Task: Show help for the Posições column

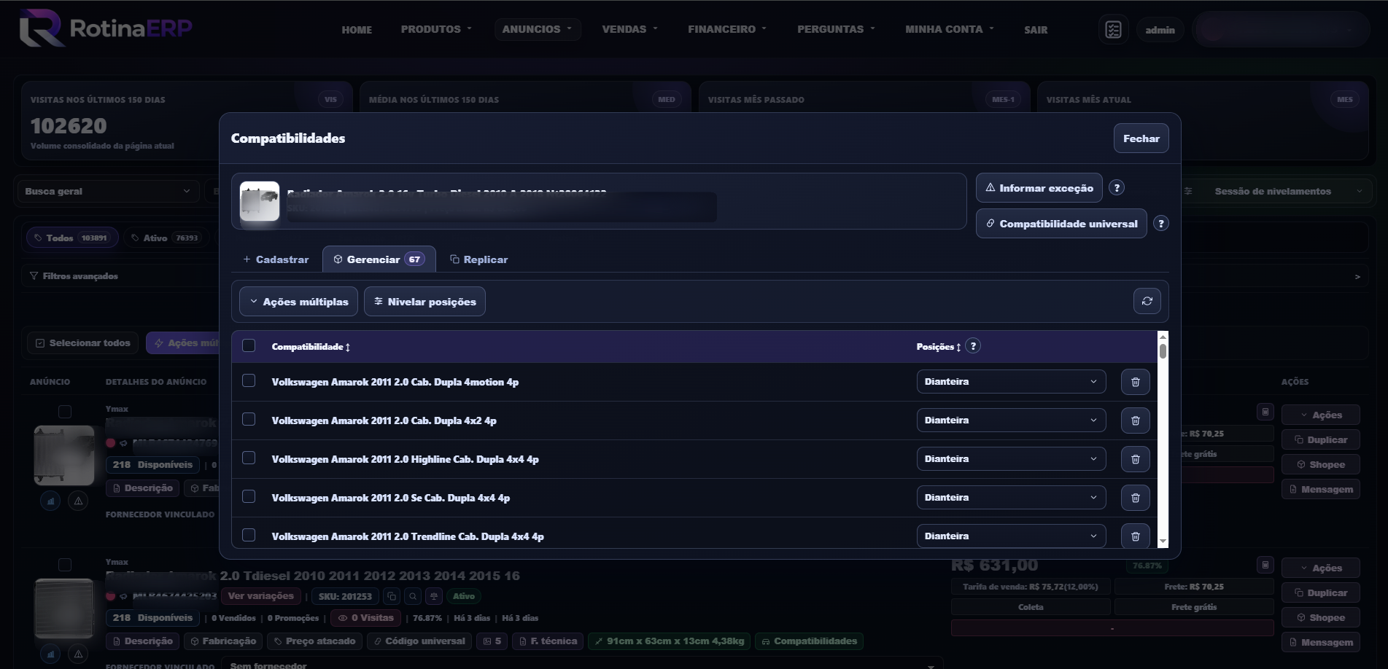Action: point(973,346)
